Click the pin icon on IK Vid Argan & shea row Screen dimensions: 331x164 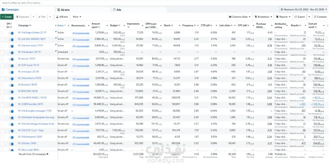tap(56, 32)
